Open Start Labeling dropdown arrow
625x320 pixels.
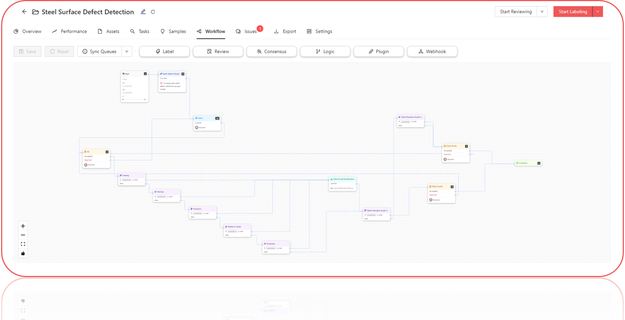pyautogui.click(x=598, y=12)
